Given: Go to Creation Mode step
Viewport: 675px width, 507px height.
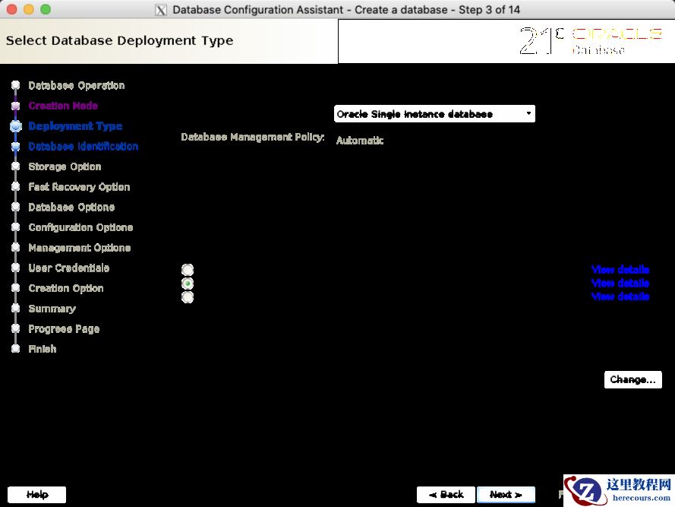Looking at the screenshot, I should point(63,106).
